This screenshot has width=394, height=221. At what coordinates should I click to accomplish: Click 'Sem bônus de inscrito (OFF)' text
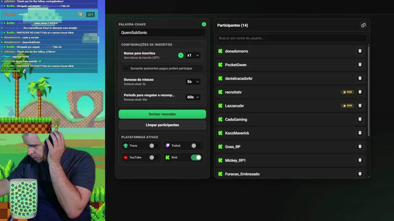point(142,58)
